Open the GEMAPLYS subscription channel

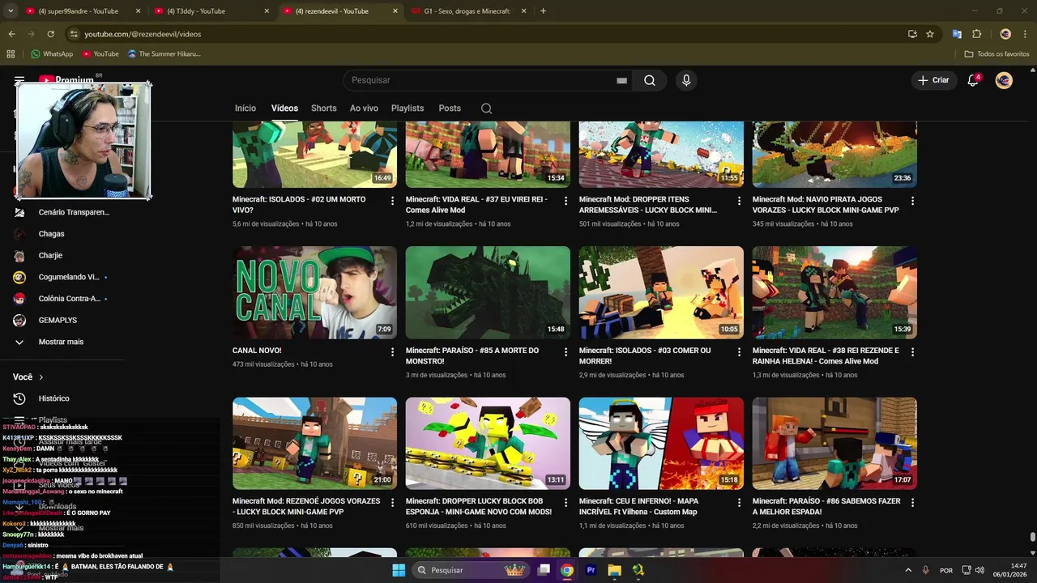(x=58, y=321)
